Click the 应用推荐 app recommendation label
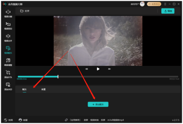 [x=75, y=120]
